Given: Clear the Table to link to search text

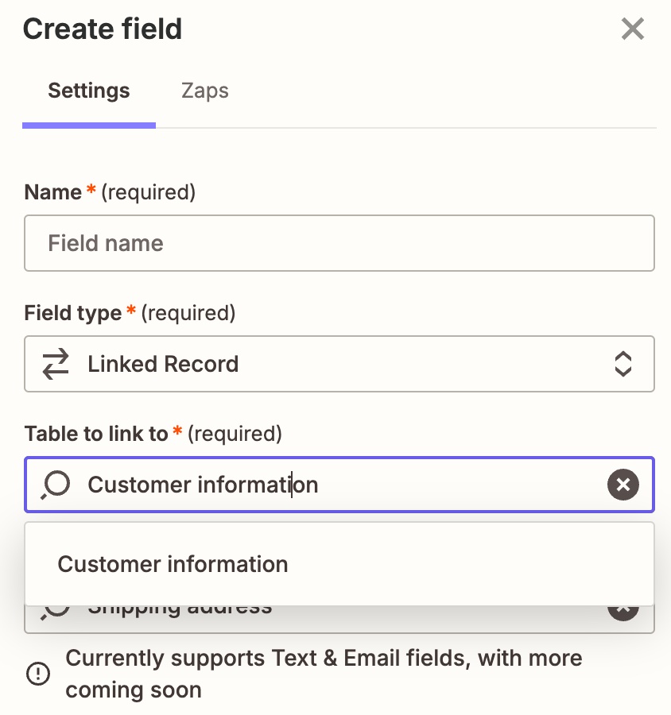Looking at the screenshot, I should 623,485.
